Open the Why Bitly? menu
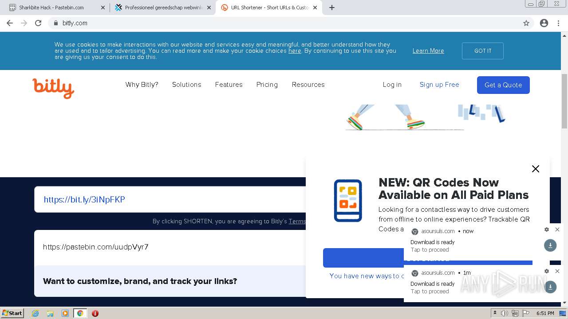Viewport: 568px width, 319px height. 142,85
